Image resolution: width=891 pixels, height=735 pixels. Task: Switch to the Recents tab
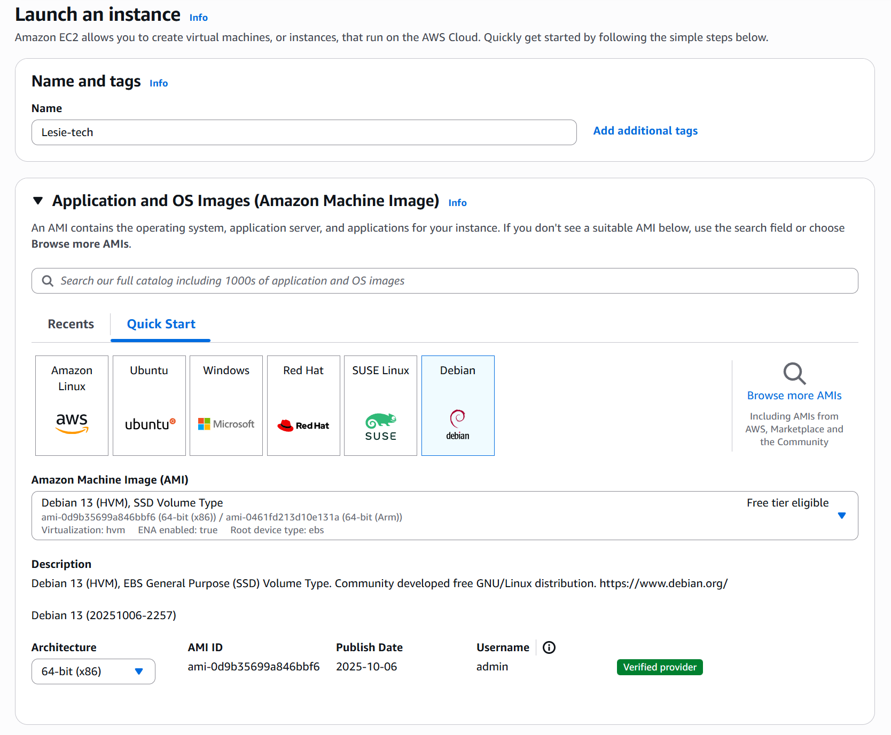coord(71,324)
